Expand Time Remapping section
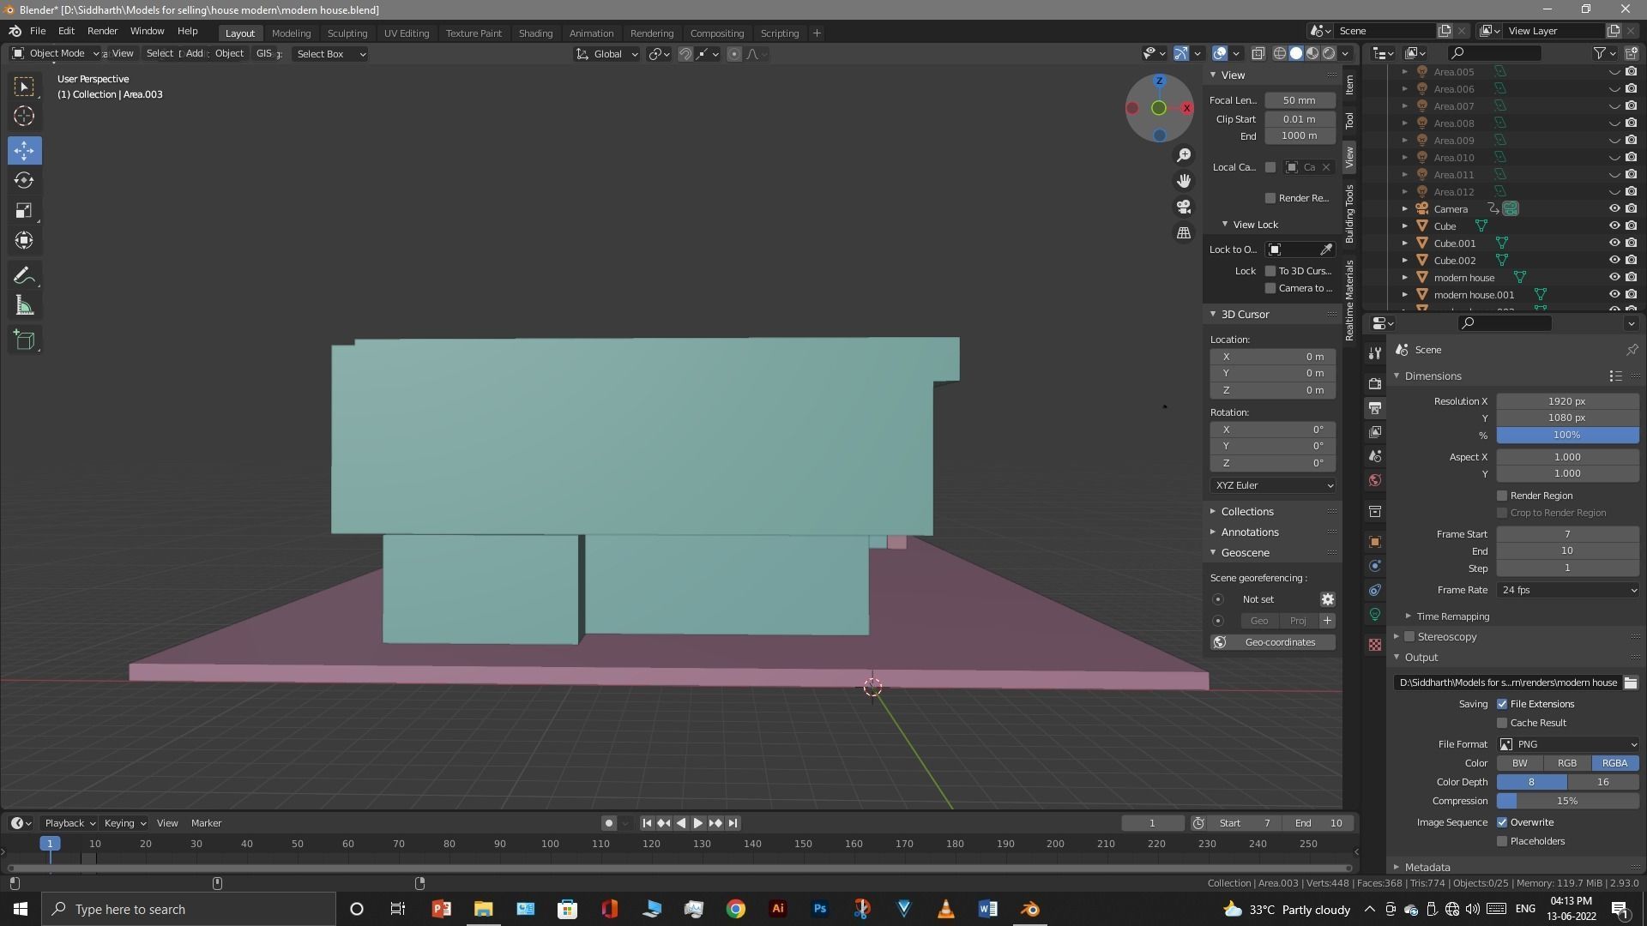The height and width of the screenshot is (926, 1647). click(1452, 616)
